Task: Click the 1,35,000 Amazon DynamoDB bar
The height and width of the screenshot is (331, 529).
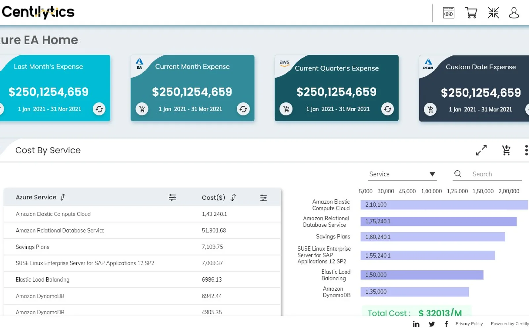Action: click(415, 292)
